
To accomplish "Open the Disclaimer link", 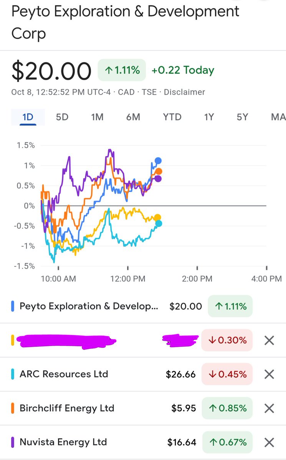I will point(184,92).
